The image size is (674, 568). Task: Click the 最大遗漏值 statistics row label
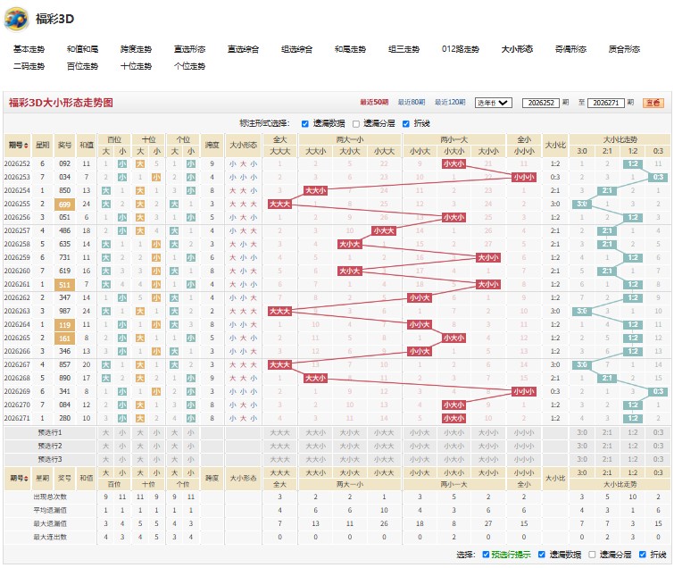click(50, 523)
